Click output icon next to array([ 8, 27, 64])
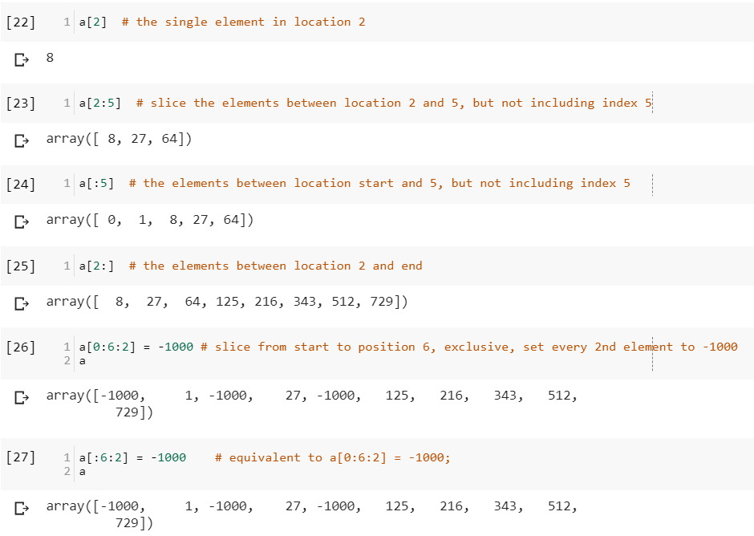Image resolution: width=754 pixels, height=536 pixels. pos(22,140)
